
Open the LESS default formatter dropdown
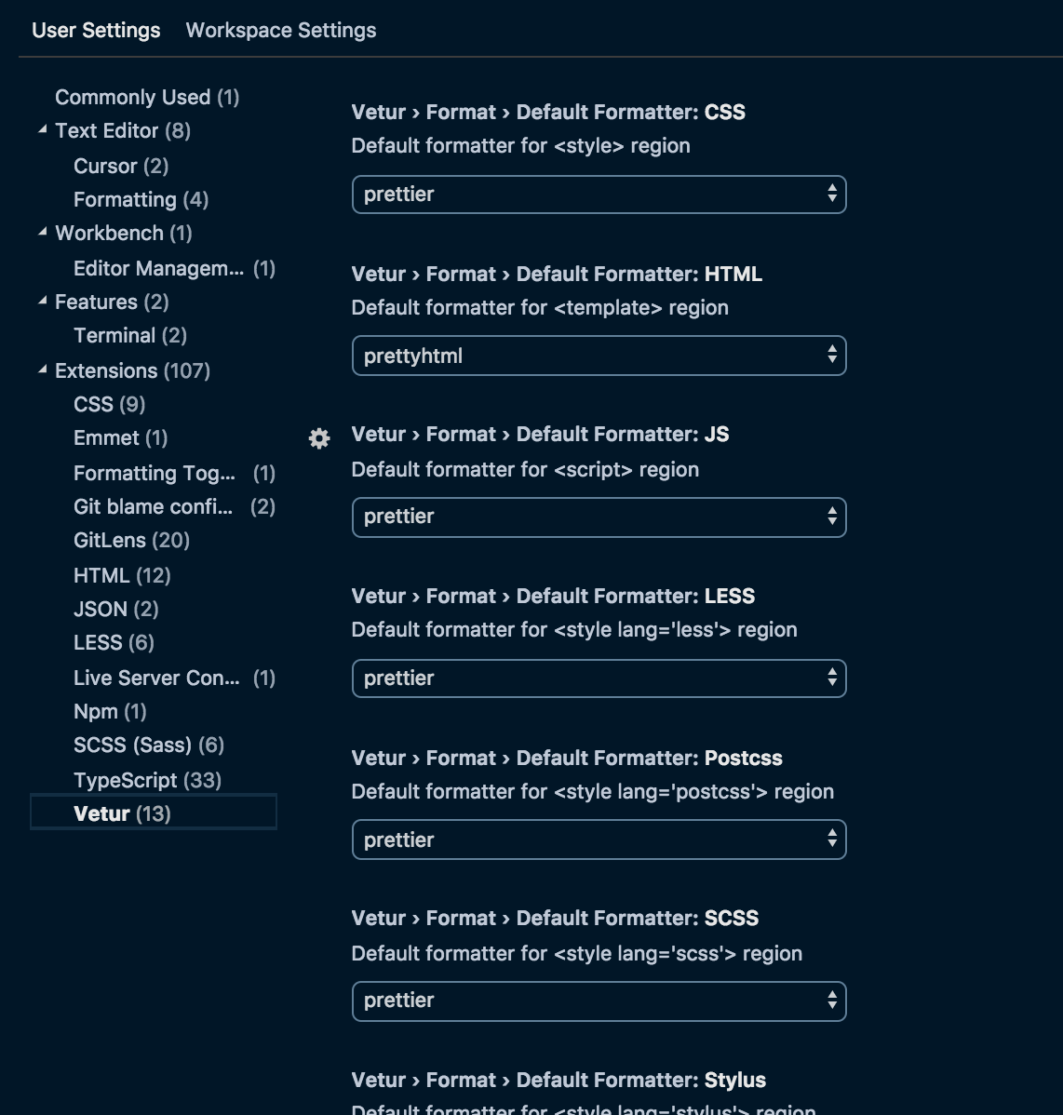599,678
